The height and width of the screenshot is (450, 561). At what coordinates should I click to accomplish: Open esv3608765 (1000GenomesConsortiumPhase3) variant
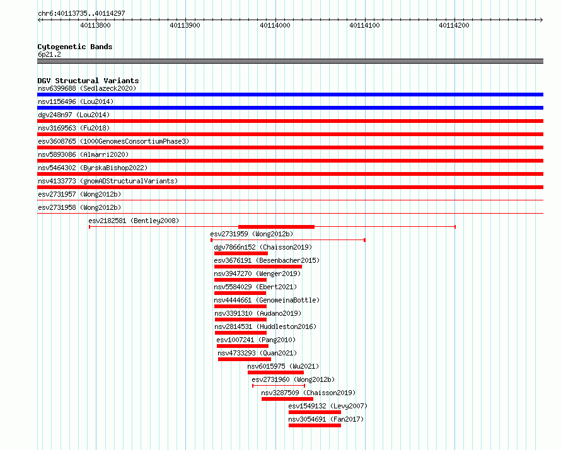click(113, 141)
